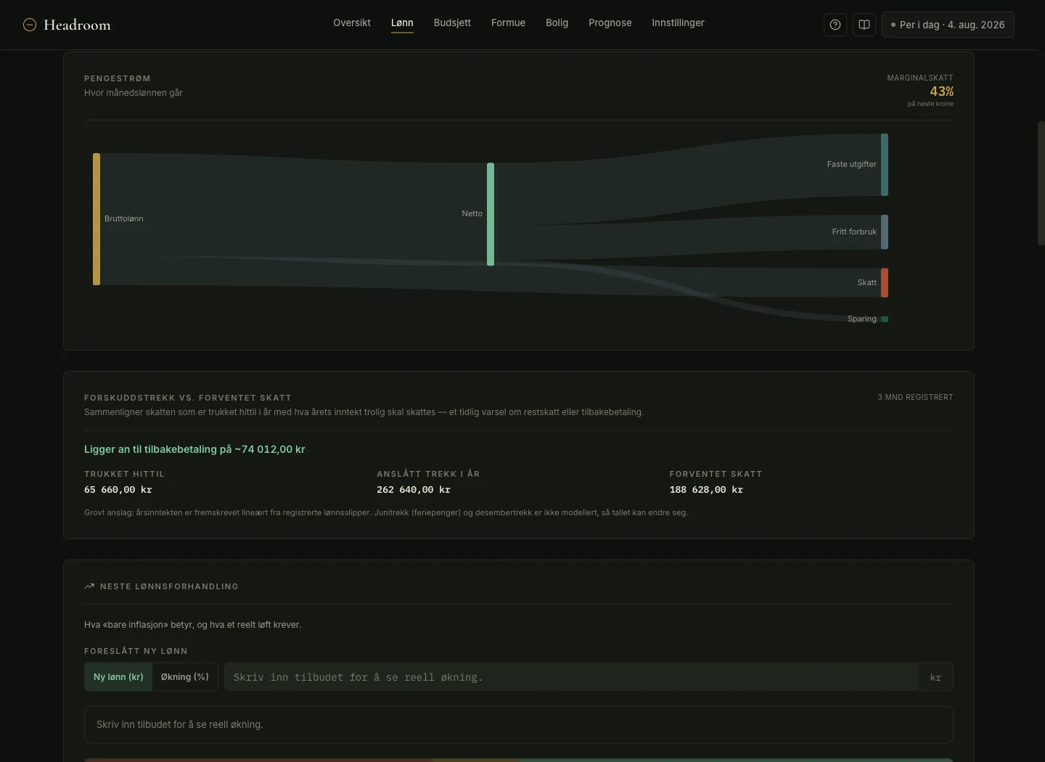1045x762 pixels.
Task: Click the Netto label
Action: point(472,214)
